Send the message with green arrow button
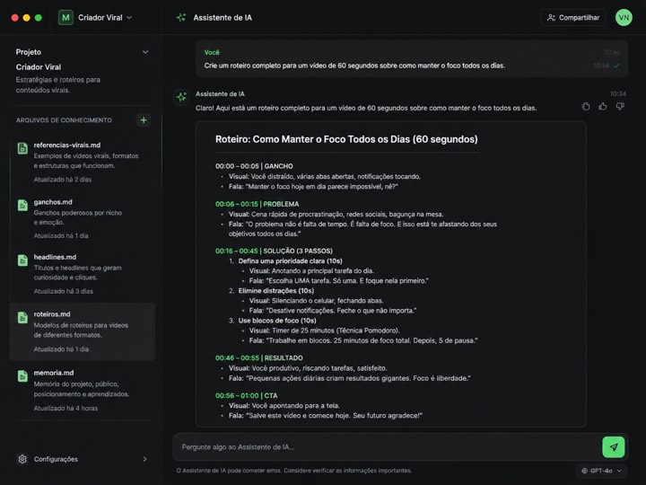 pyautogui.click(x=614, y=447)
